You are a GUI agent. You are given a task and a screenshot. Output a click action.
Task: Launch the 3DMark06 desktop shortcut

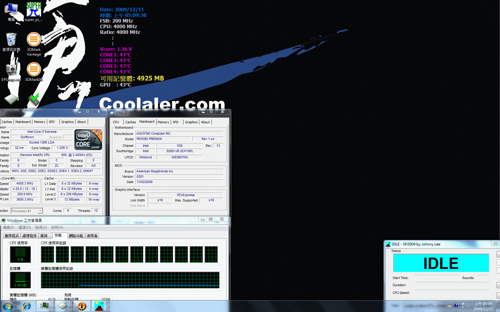pos(34,71)
